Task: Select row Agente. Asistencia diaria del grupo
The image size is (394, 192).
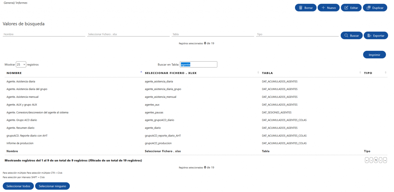Action: (x=196, y=89)
